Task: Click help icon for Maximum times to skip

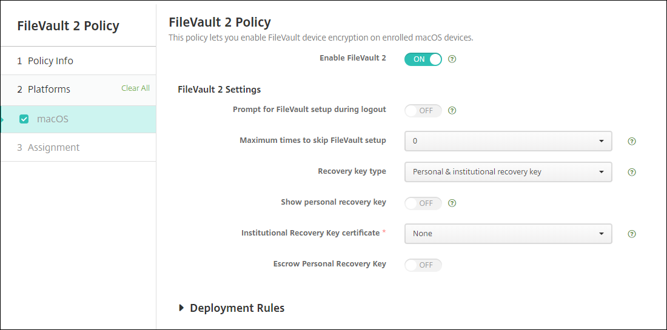Action: 632,141
